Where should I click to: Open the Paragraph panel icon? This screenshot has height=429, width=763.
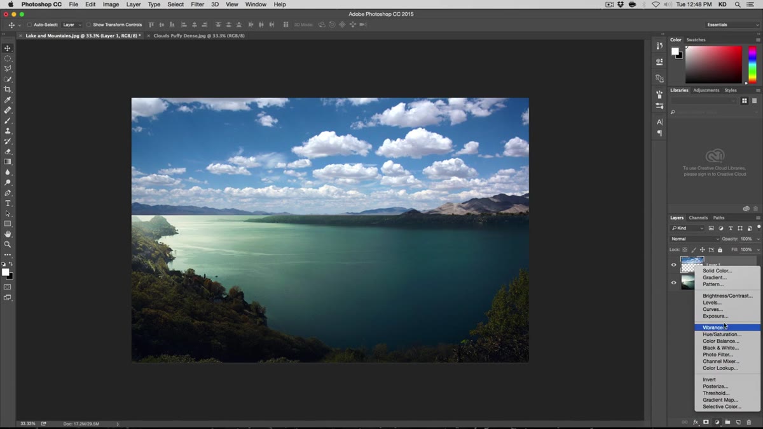[659, 133]
